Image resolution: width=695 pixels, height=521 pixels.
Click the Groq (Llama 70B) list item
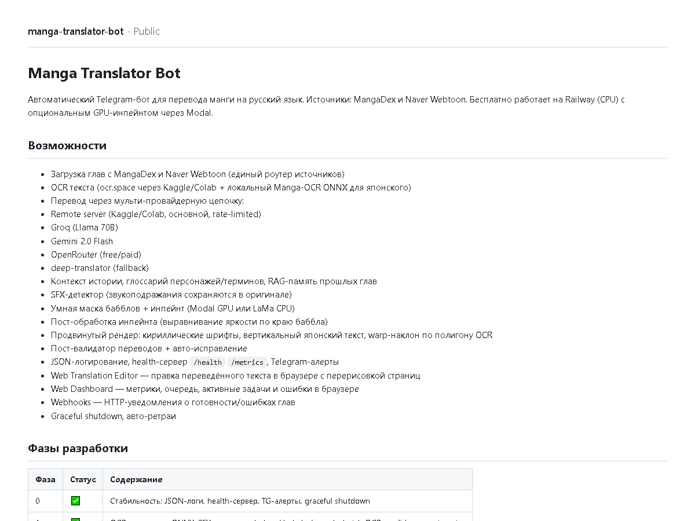pyautogui.click(x=84, y=228)
